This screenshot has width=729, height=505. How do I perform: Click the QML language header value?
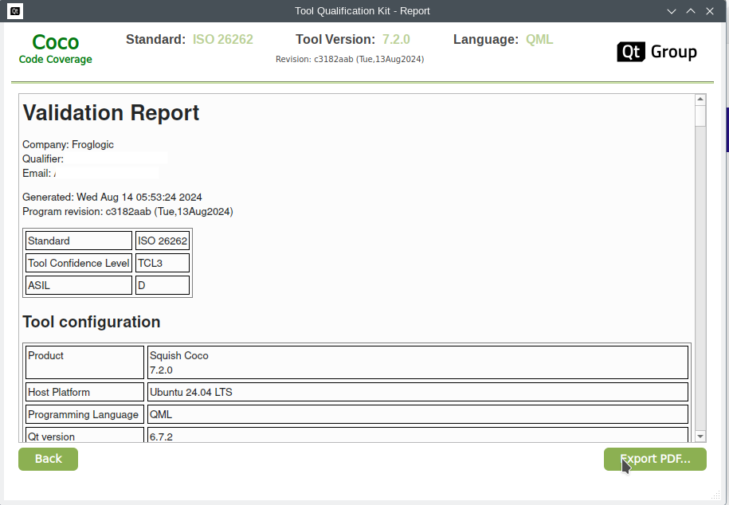(539, 40)
